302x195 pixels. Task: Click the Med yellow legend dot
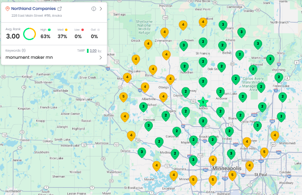coord(66,29)
